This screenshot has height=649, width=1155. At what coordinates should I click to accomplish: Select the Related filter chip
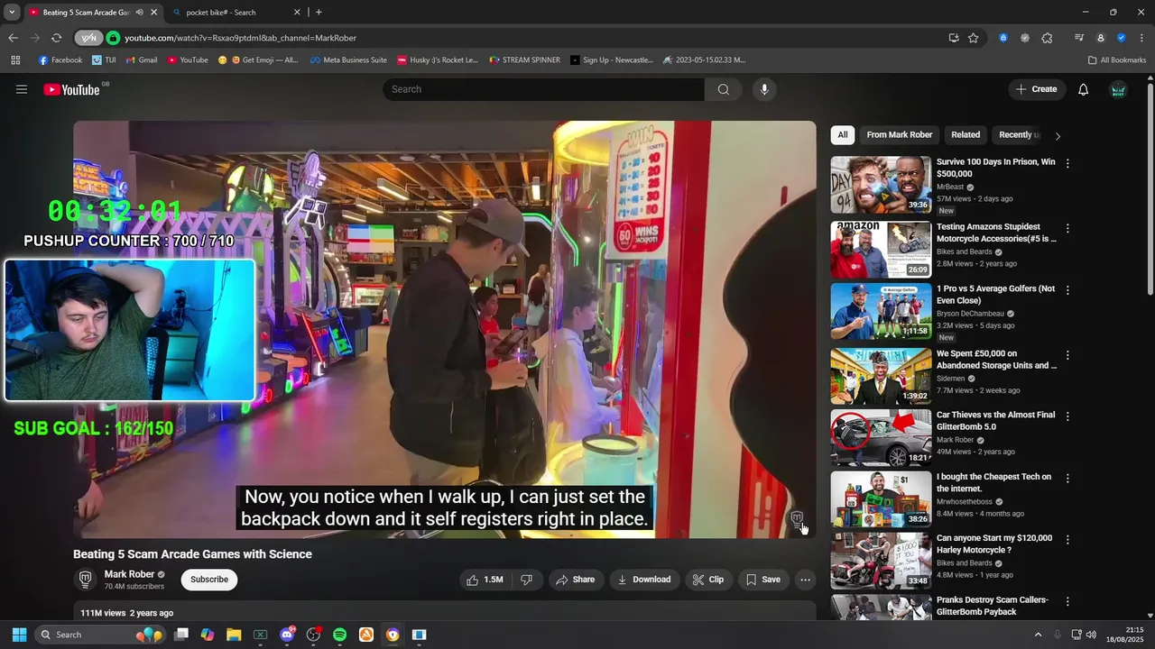coord(966,135)
